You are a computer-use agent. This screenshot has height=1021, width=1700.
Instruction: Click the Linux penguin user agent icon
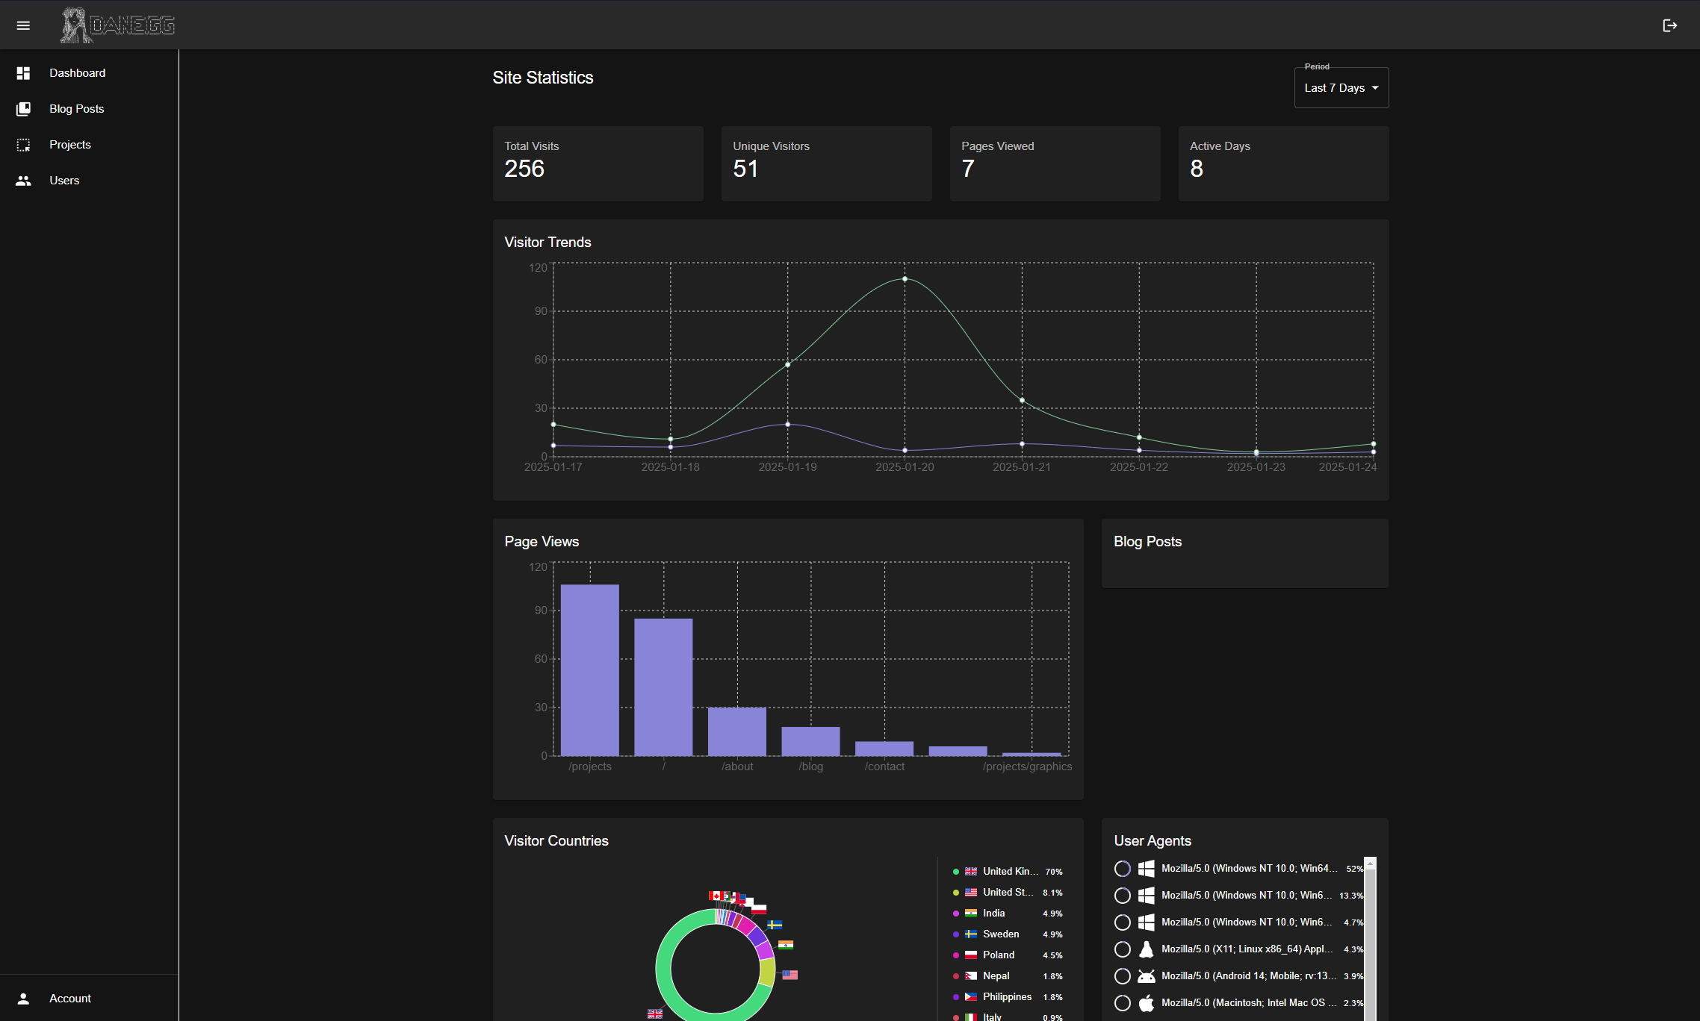pyautogui.click(x=1146, y=949)
